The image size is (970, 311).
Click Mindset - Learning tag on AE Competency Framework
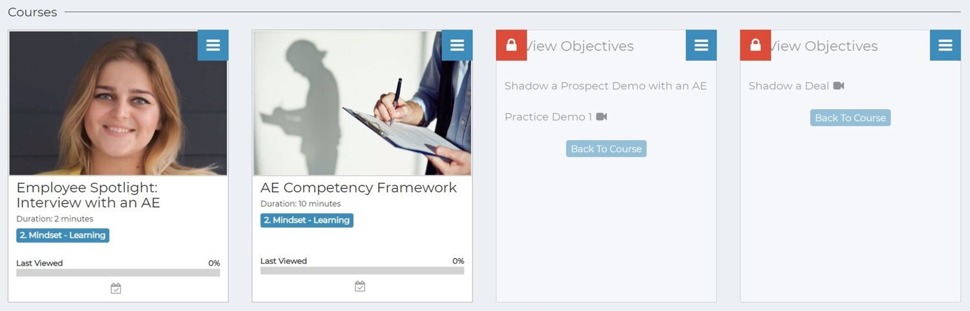307,220
